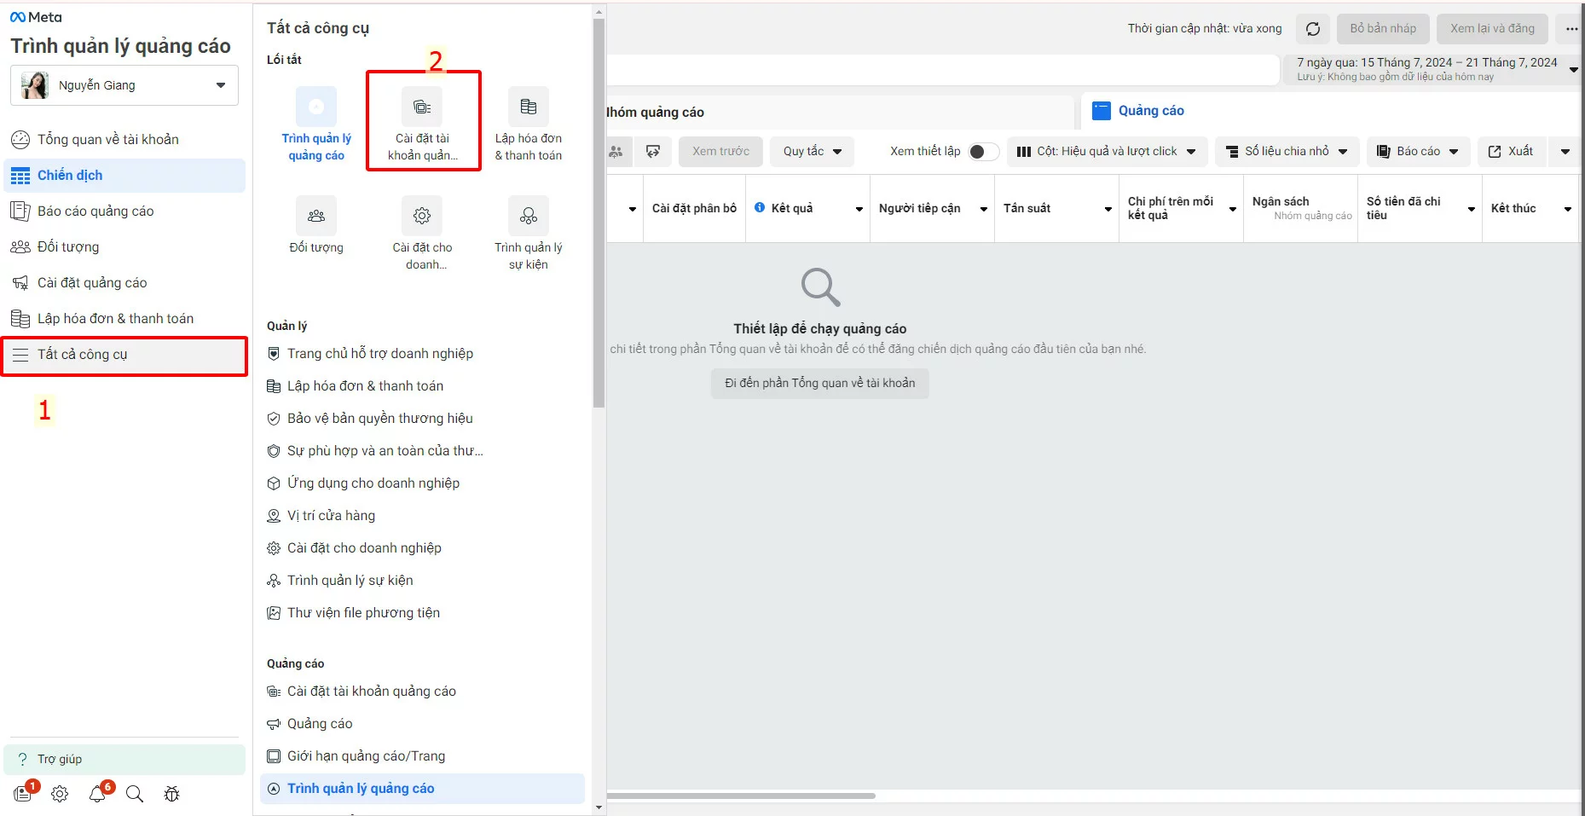Switch to the 'Quảng cáo' tab
The image size is (1585, 816).
coord(1150,111)
